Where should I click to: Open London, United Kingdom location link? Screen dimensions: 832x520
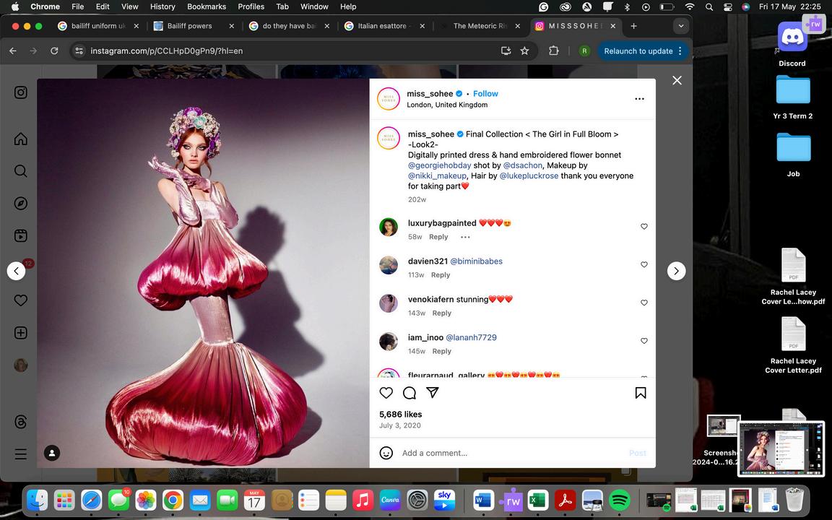(x=447, y=105)
